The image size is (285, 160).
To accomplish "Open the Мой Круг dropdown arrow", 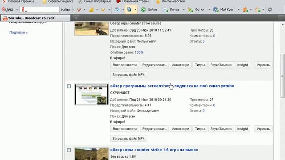I will tap(238, 9).
